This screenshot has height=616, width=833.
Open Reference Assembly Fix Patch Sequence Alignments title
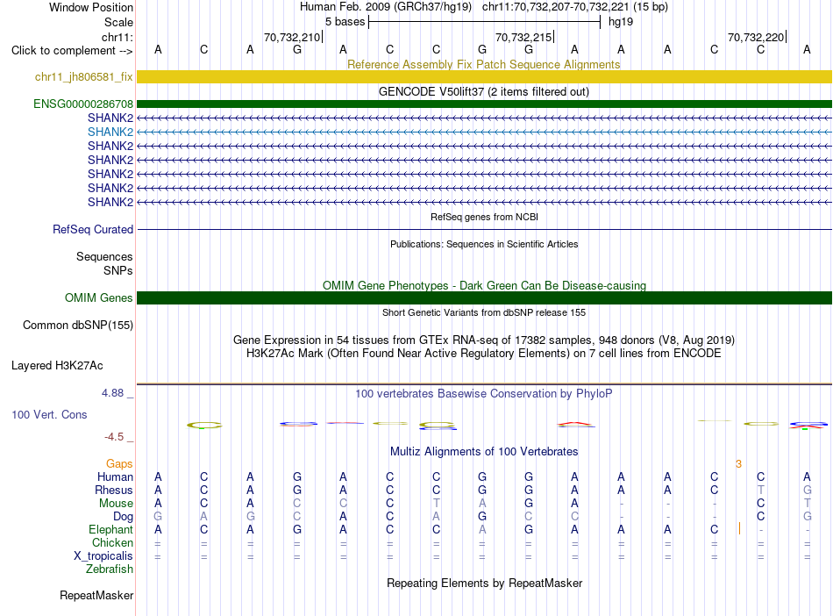(x=483, y=64)
